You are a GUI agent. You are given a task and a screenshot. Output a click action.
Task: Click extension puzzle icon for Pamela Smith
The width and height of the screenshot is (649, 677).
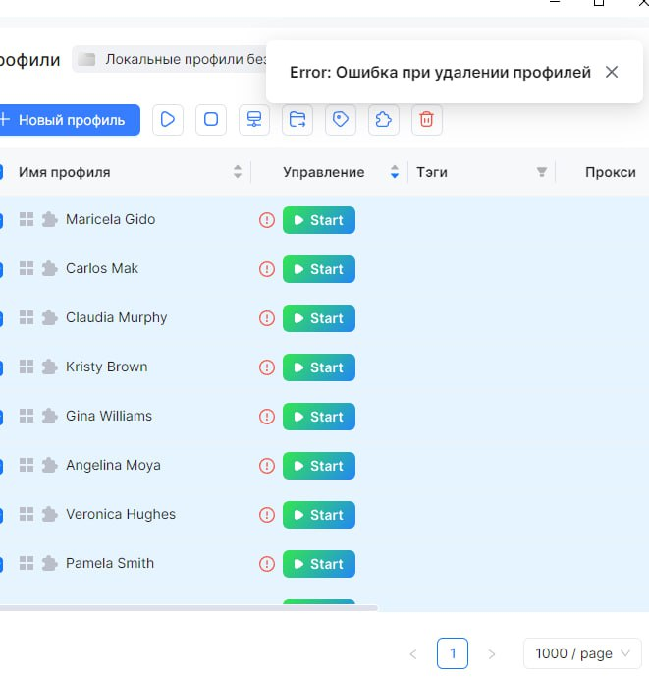(x=50, y=563)
